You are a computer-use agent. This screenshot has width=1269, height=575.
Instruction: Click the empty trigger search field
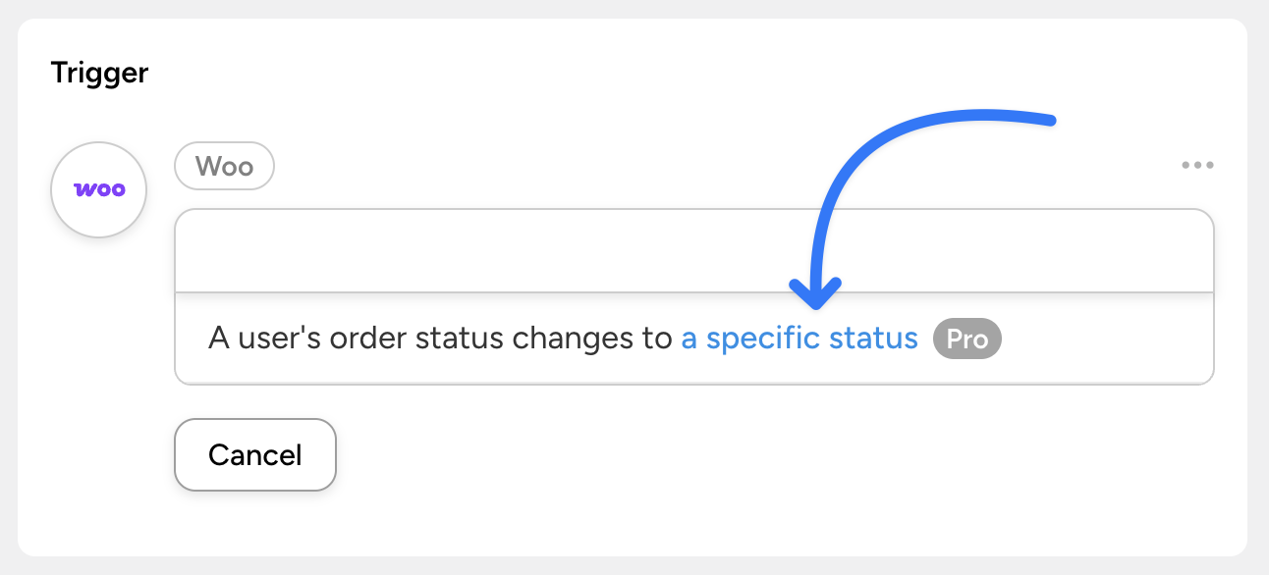coord(693,251)
